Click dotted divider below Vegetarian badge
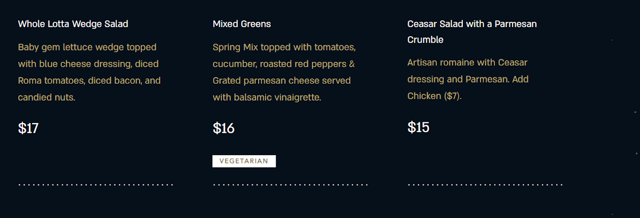640x218 pixels. 291,185
